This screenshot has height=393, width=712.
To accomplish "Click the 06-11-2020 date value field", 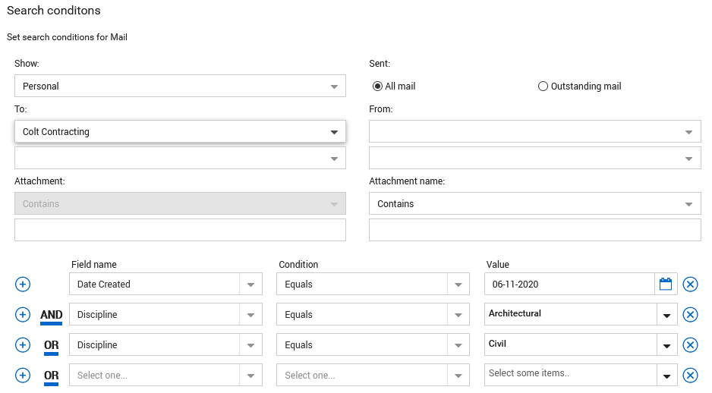I will coord(570,284).
